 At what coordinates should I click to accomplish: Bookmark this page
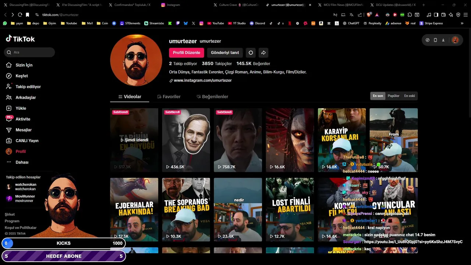pos(27,15)
